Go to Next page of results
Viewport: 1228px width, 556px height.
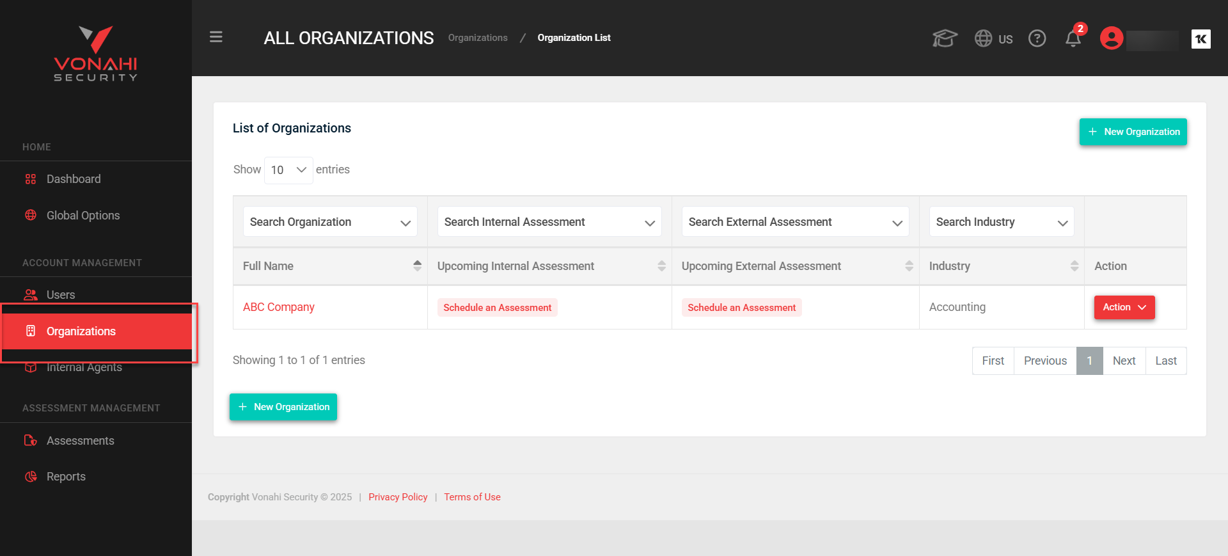1124,361
